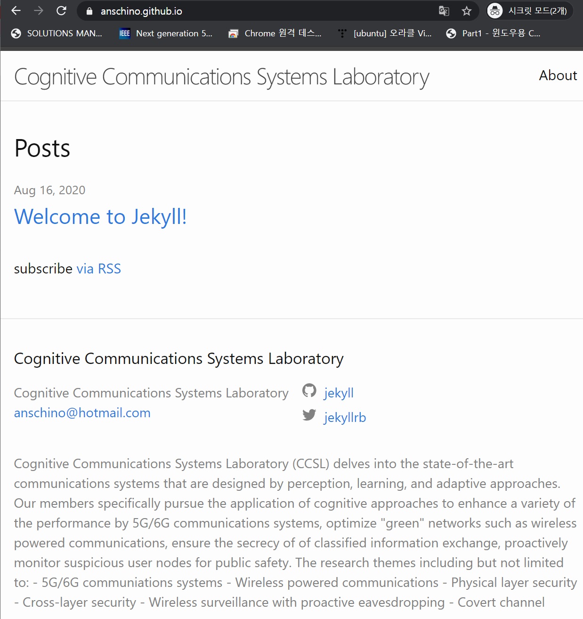Click the Cognitive Communications Systems Laboratory site title
Screen dimensions: 583x619
tap(222, 77)
